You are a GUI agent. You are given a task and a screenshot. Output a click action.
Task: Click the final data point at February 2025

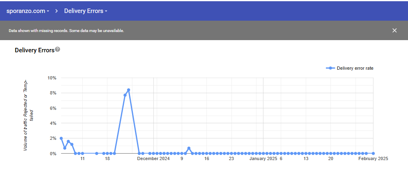click(373, 154)
